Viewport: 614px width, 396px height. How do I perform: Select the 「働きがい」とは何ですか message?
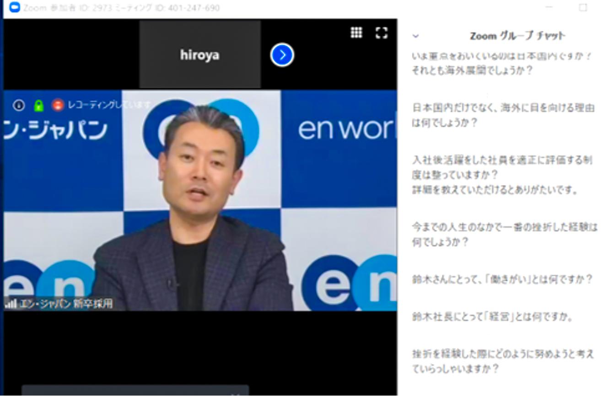[x=502, y=279]
